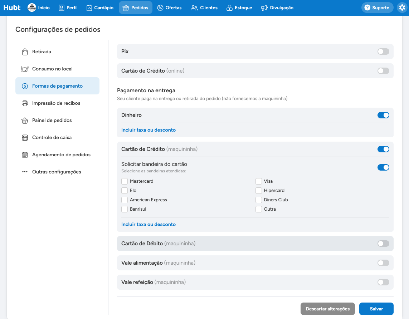
Task: Open the store avatar icon beside Início
Action: tap(32, 8)
